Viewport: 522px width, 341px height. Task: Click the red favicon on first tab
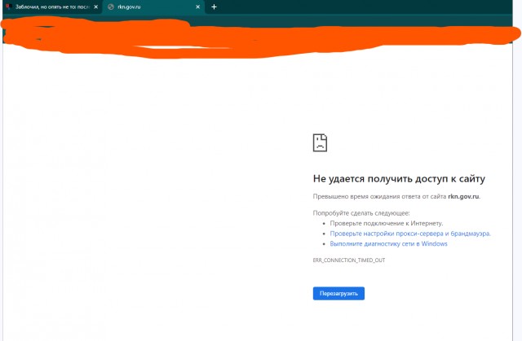(x=9, y=7)
